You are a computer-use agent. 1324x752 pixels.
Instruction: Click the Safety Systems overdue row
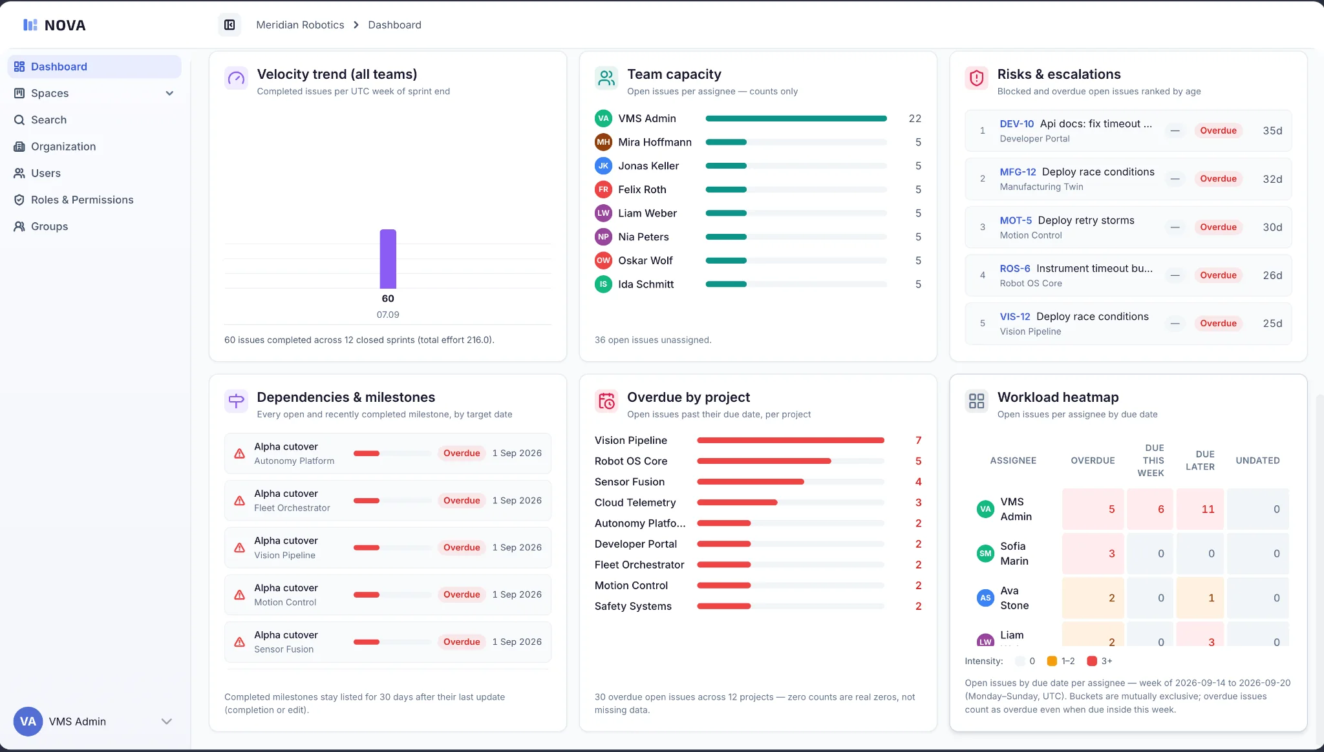[758, 606]
